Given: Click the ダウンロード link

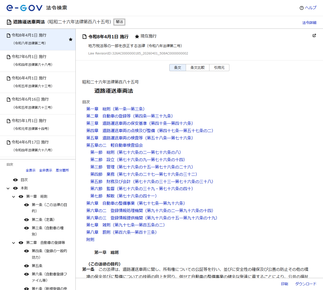Looking at the screenshot, I should 306,284.
